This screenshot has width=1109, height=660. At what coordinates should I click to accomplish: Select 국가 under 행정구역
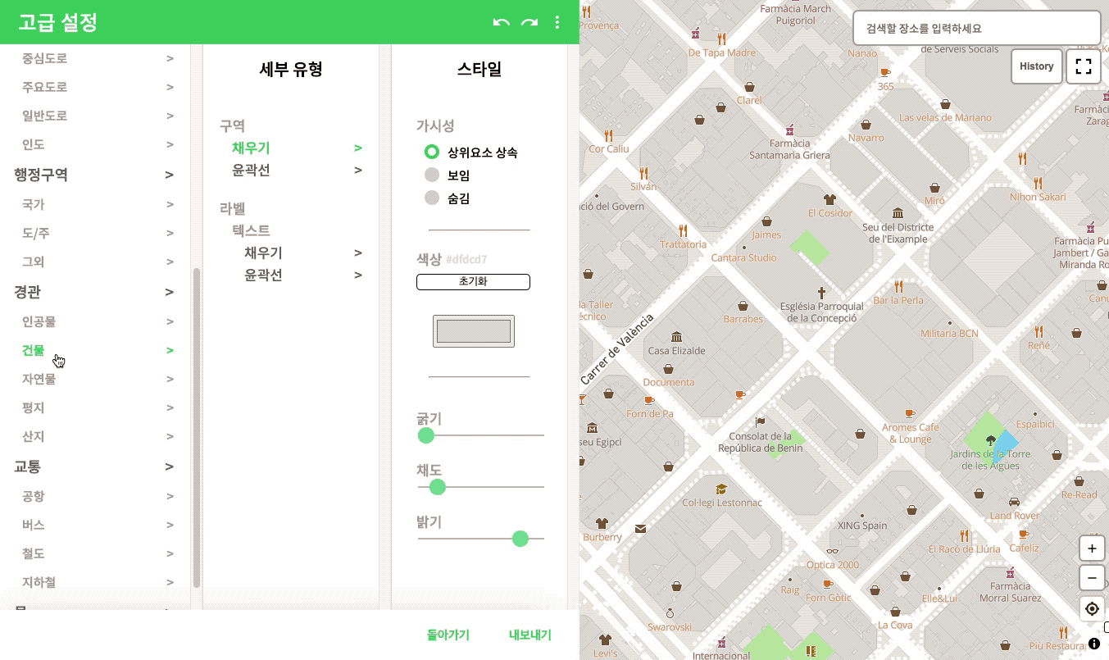click(x=33, y=204)
